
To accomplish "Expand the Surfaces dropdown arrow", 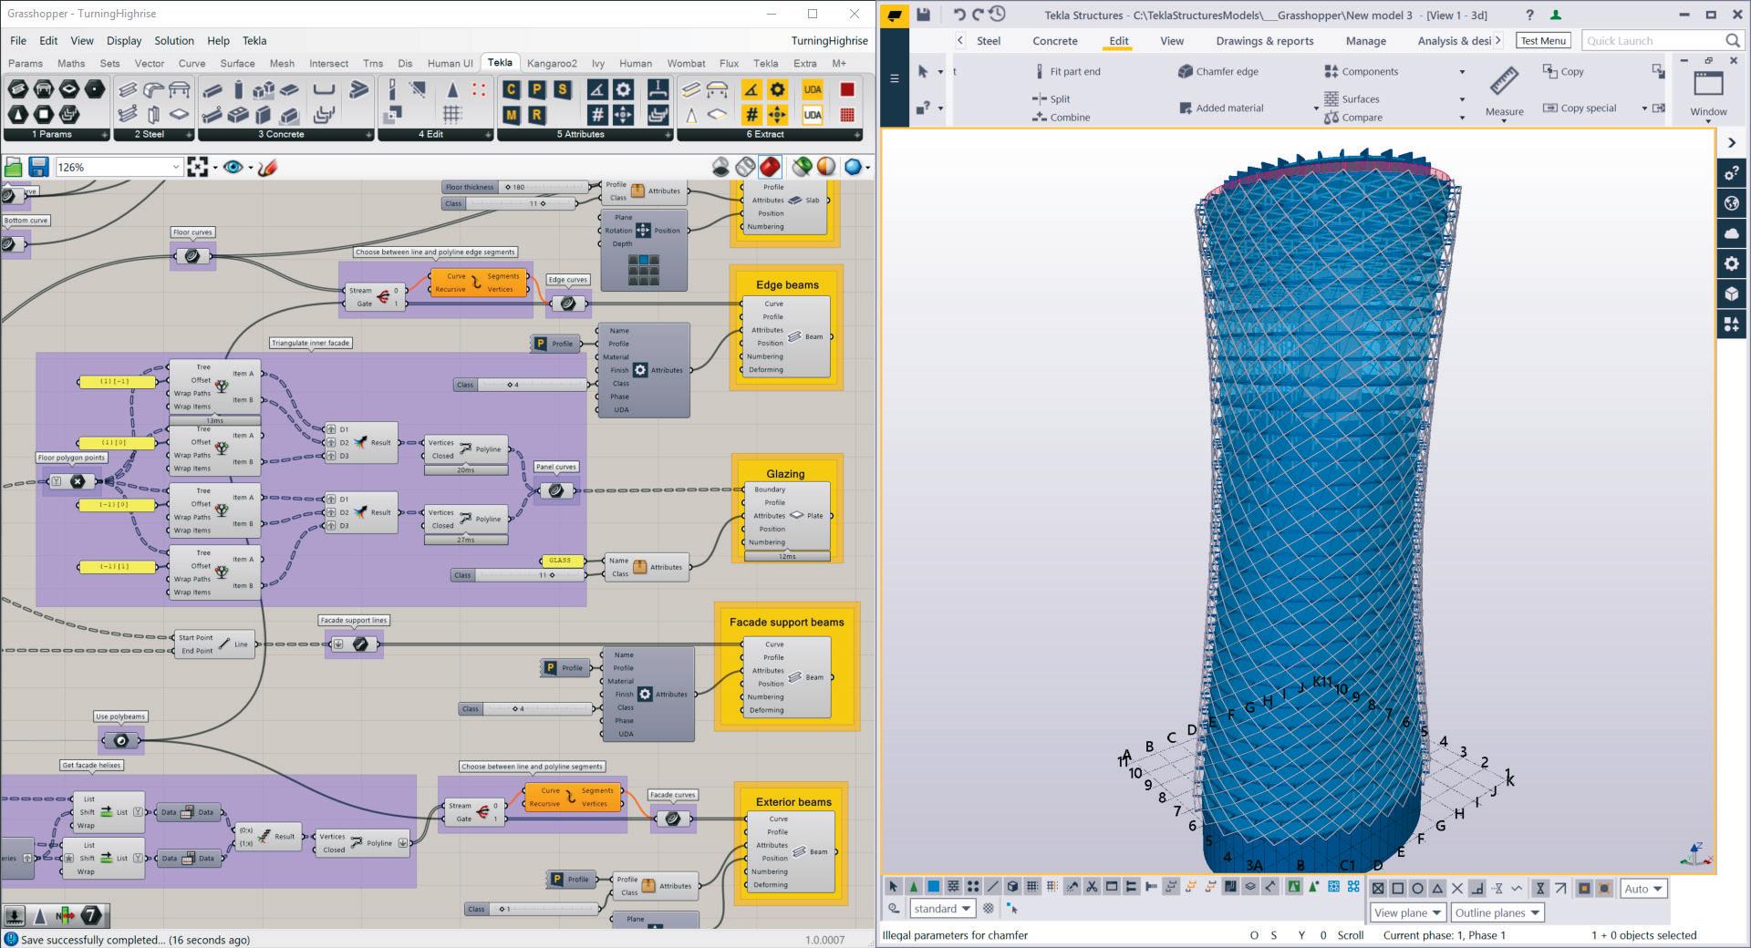I will [1462, 99].
